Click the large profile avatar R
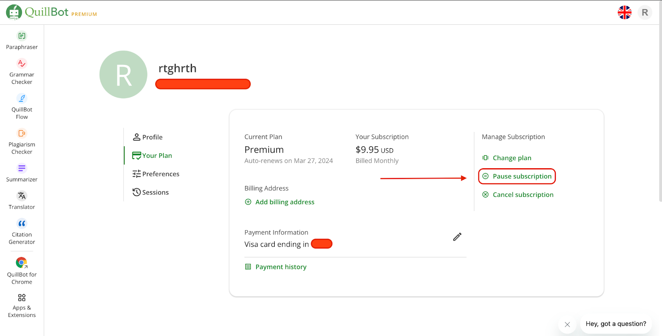Screen dimensions: 662x336 click(x=123, y=74)
